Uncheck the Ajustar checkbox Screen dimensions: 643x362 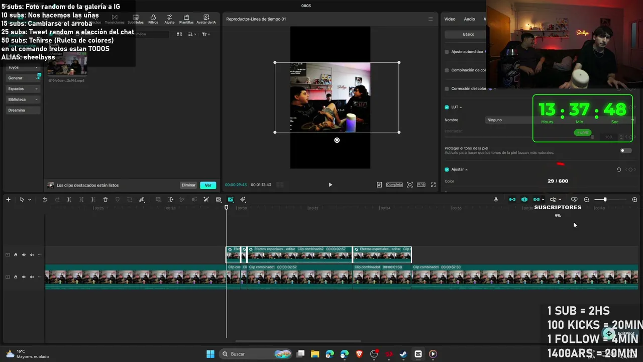(447, 169)
